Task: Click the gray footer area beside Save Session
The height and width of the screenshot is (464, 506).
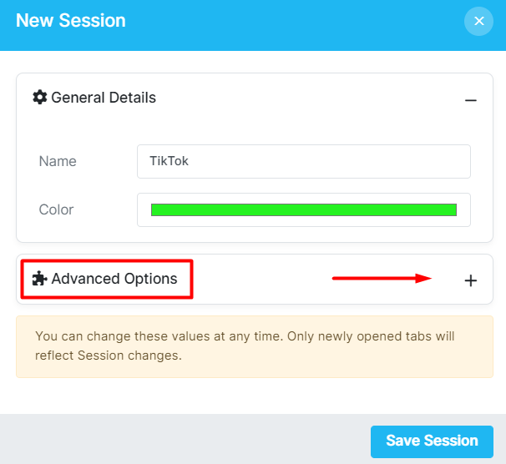Action: tap(184, 440)
